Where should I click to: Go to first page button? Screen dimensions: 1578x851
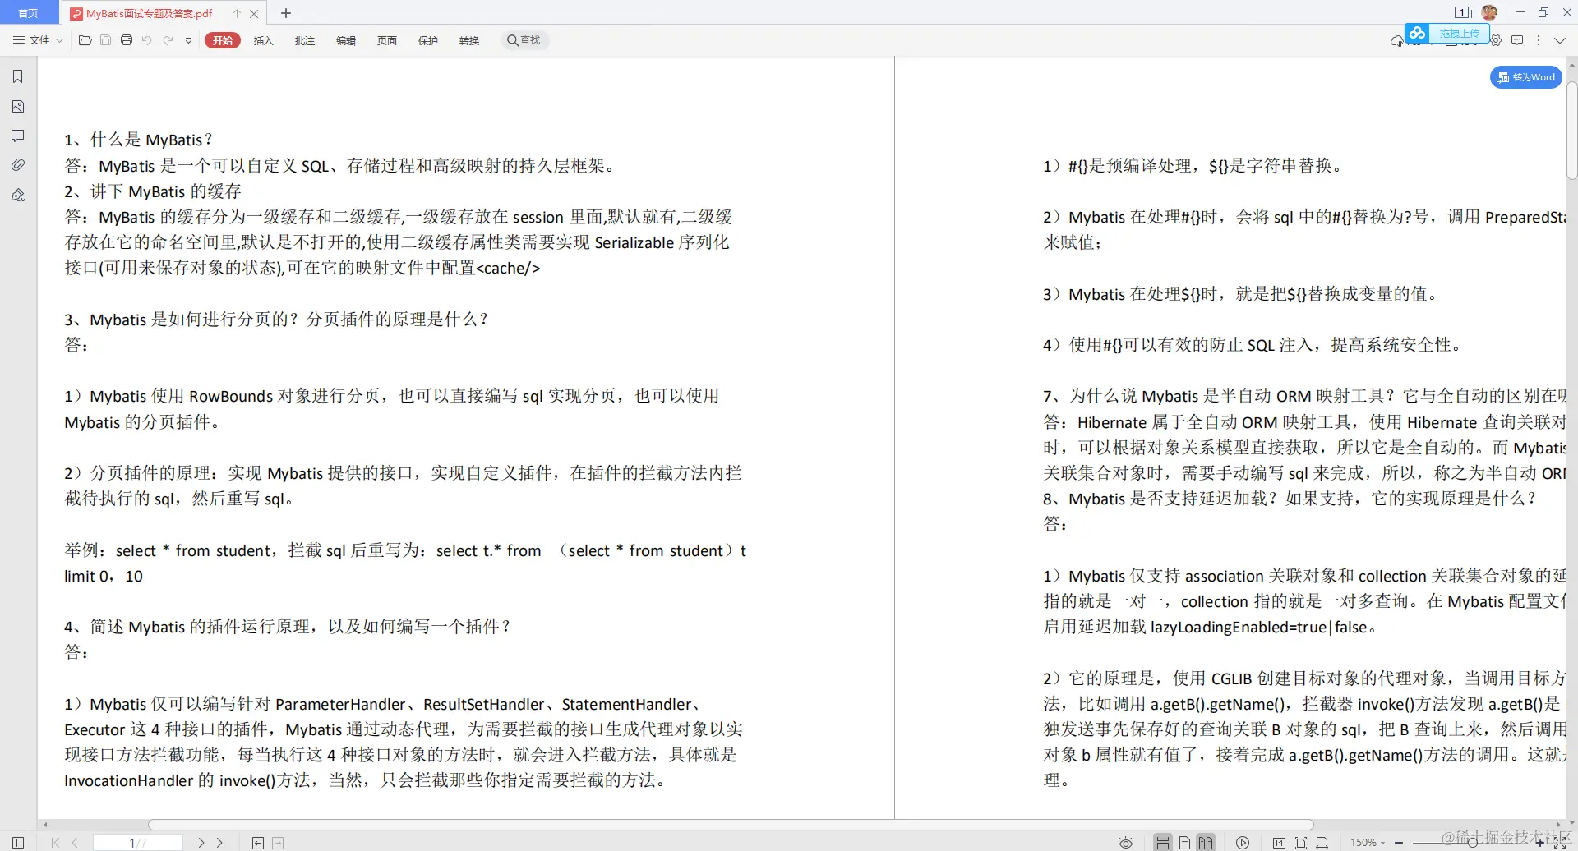point(55,843)
